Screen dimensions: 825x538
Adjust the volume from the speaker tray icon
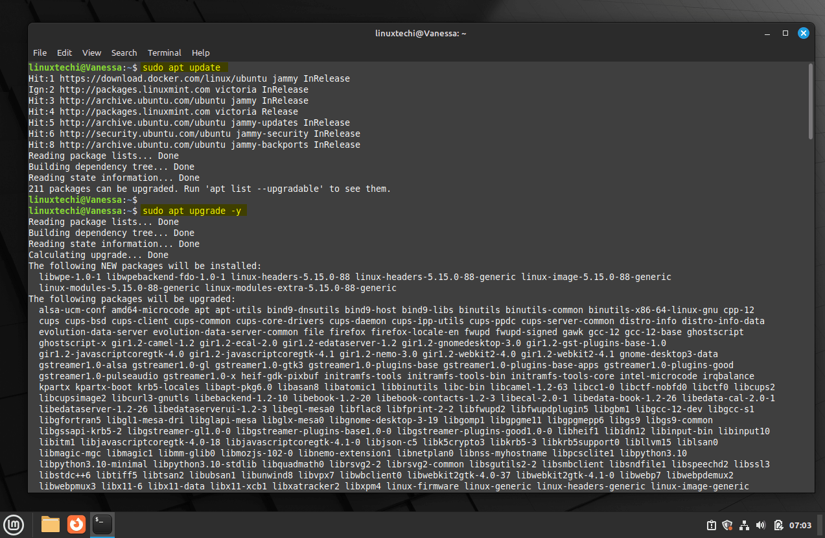click(761, 525)
